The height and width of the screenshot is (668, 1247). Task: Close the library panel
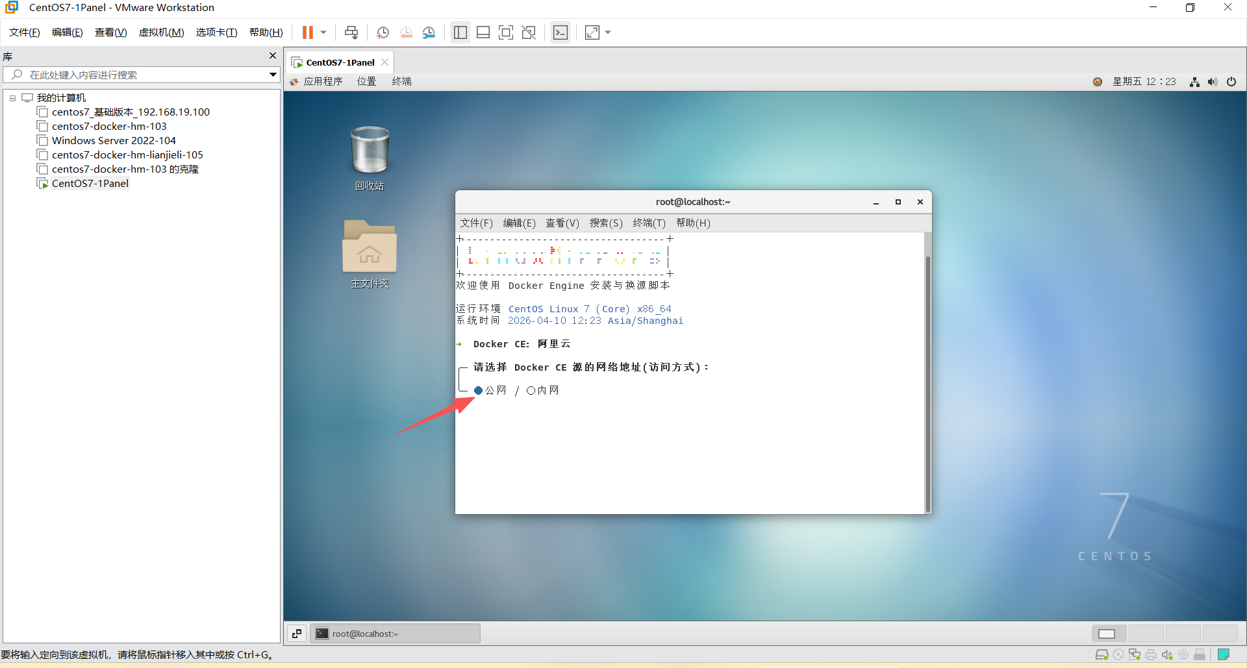click(273, 56)
